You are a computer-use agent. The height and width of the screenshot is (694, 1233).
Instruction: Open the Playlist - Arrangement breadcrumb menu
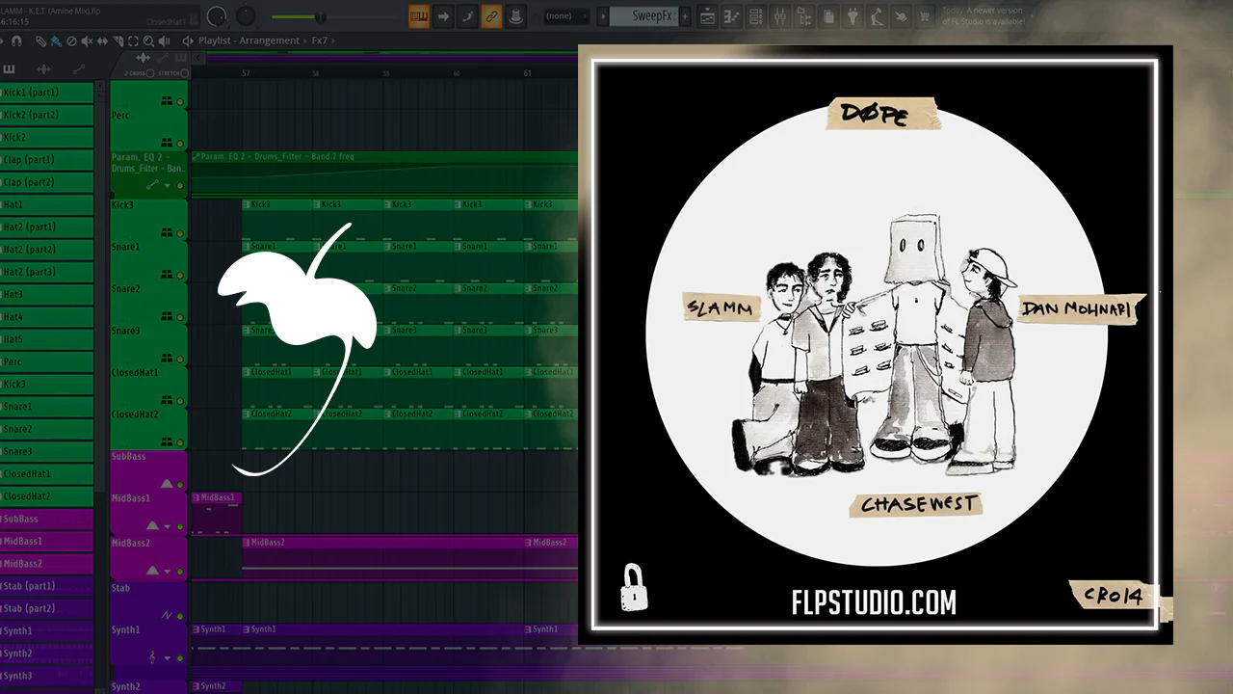point(249,41)
